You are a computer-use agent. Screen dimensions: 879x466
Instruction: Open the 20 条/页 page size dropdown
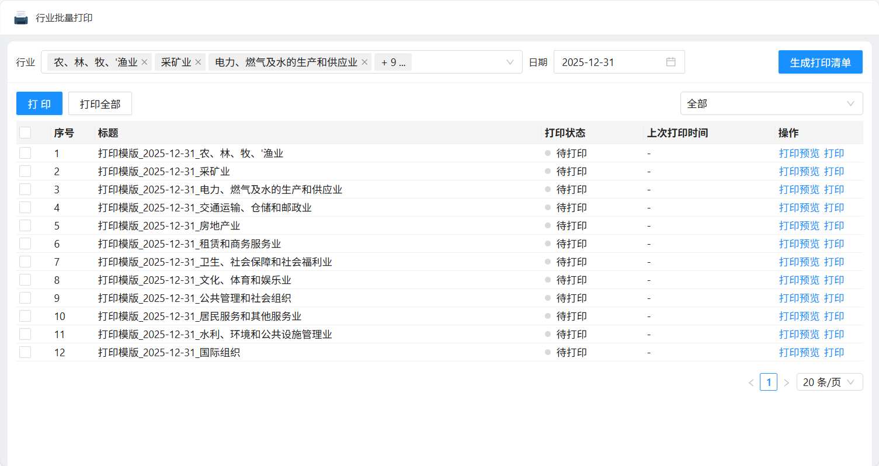click(x=829, y=382)
